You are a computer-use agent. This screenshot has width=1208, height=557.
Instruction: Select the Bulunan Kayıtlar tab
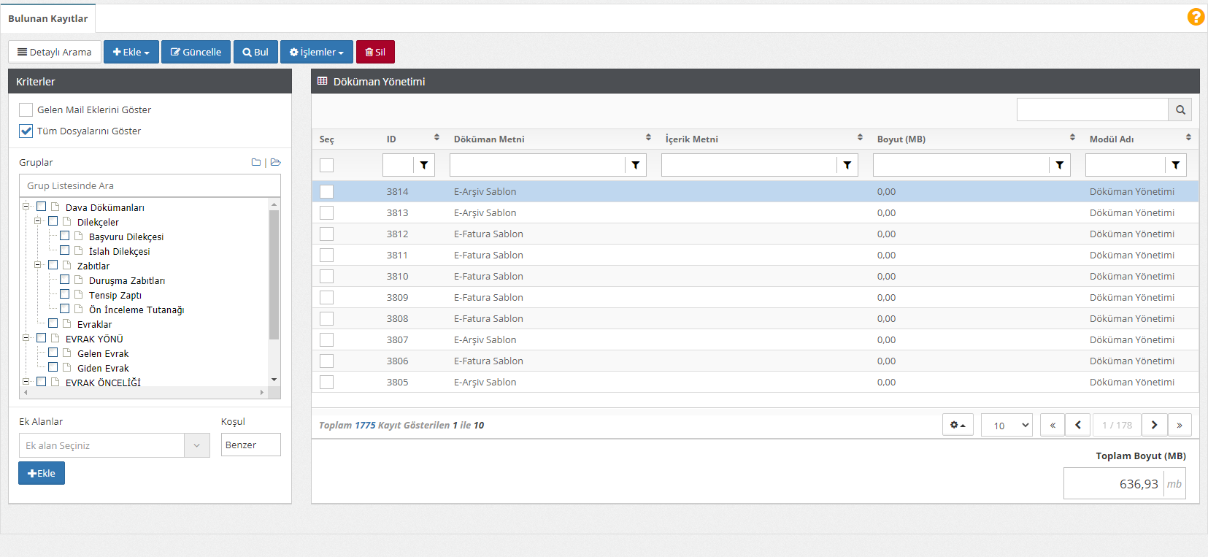tap(48, 18)
